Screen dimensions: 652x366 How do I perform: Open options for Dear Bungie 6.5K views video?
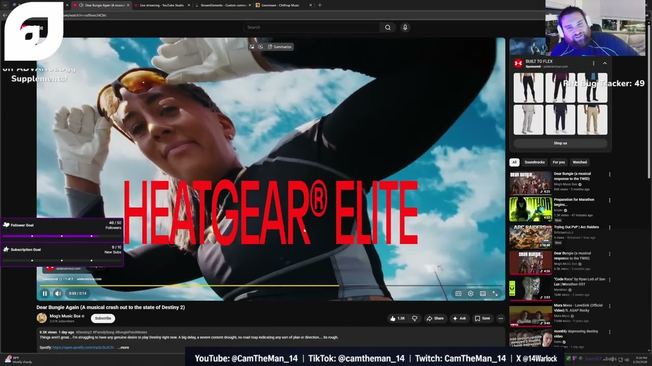[609, 254]
